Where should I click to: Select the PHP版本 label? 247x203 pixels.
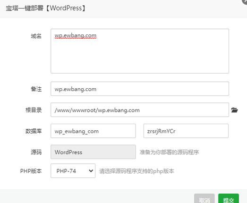click(x=31, y=171)
